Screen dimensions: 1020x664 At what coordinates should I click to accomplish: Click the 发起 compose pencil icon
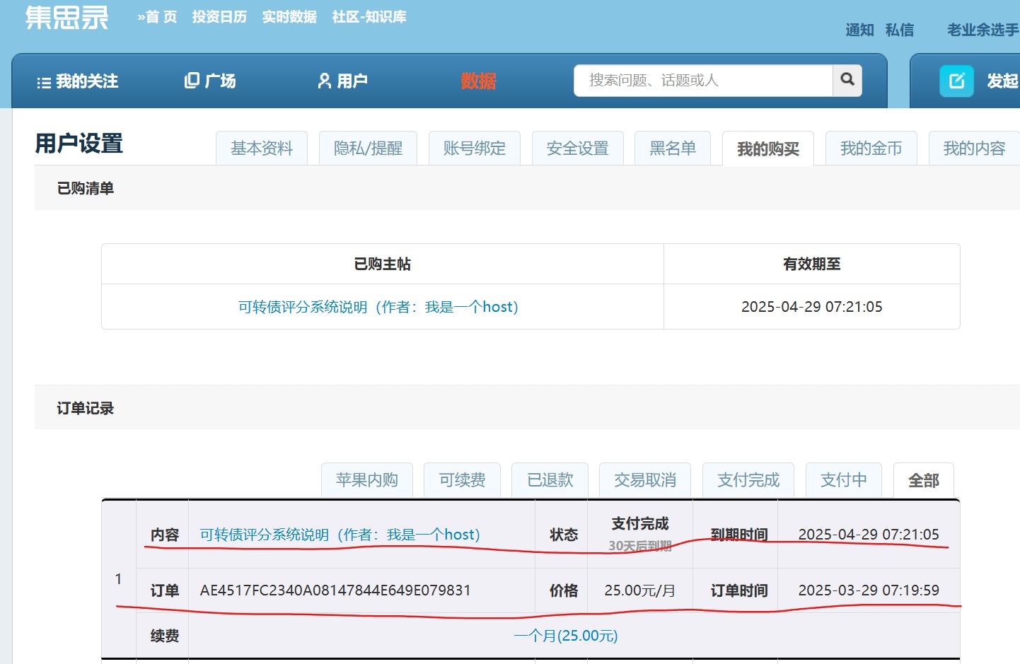956,81
